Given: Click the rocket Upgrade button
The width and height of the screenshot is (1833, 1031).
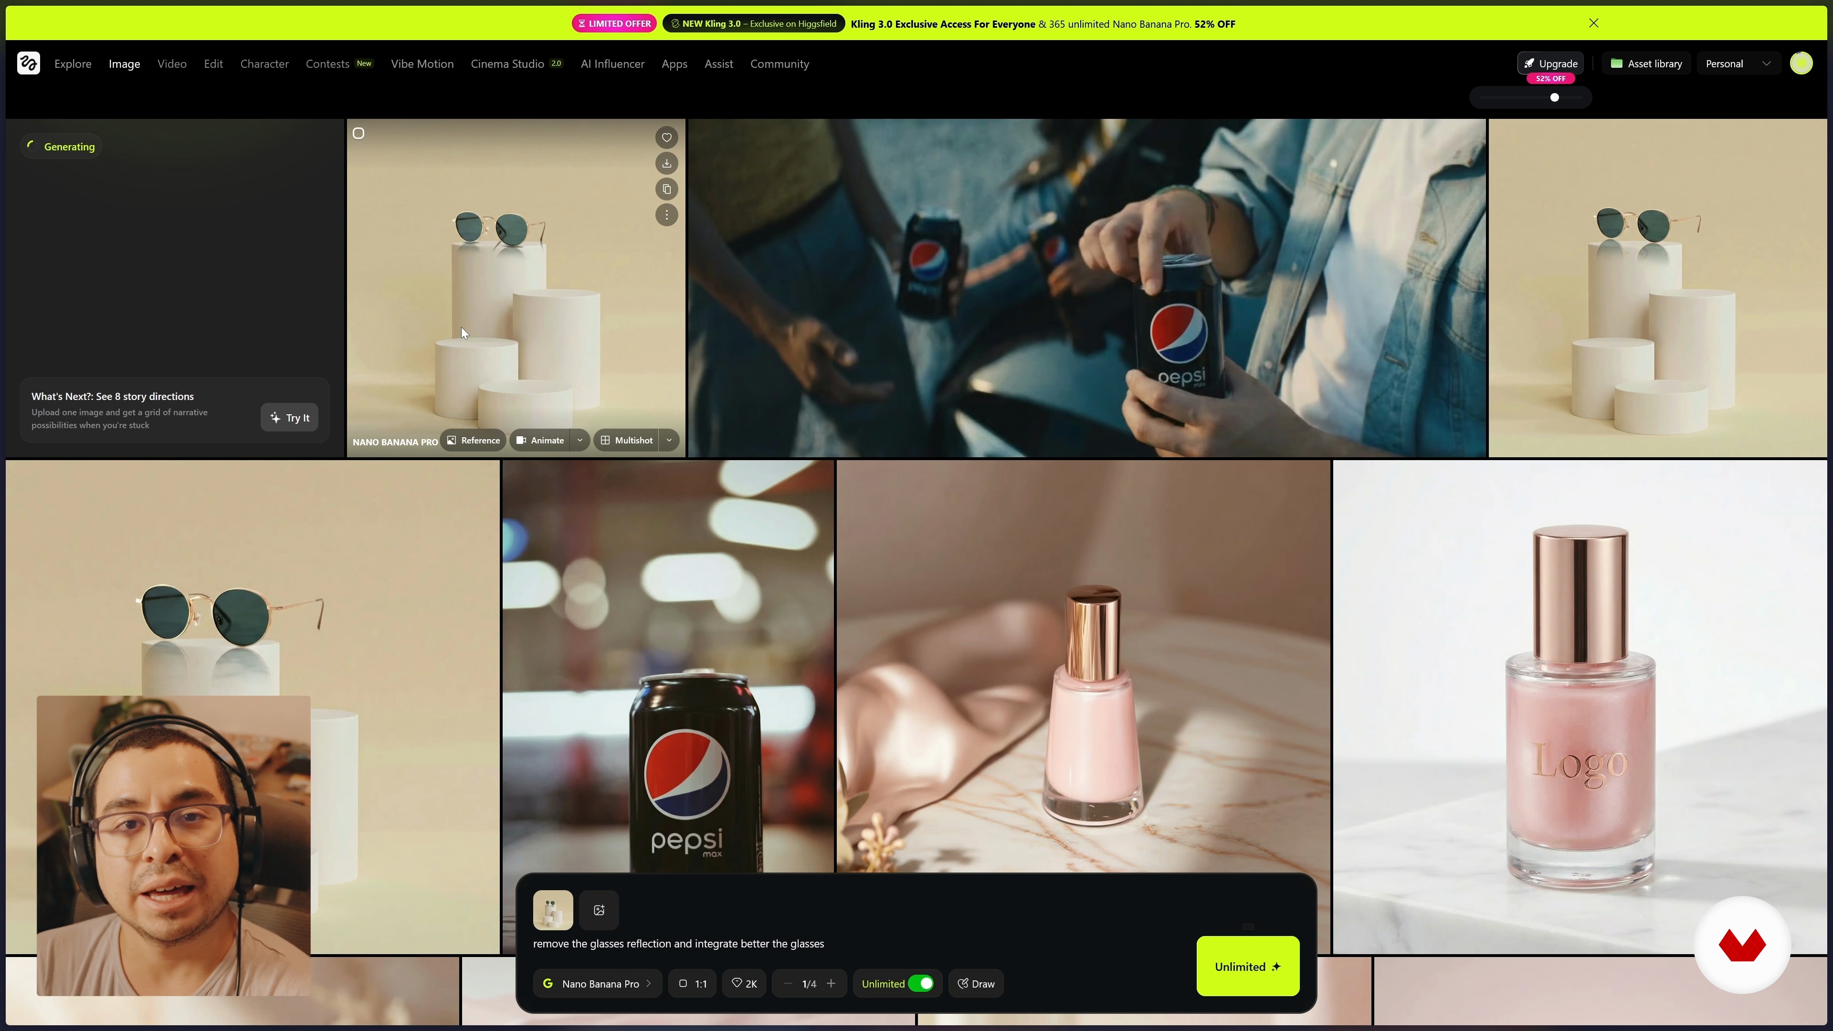Looking at the screenshot, I should click(x=1550, y=63).
